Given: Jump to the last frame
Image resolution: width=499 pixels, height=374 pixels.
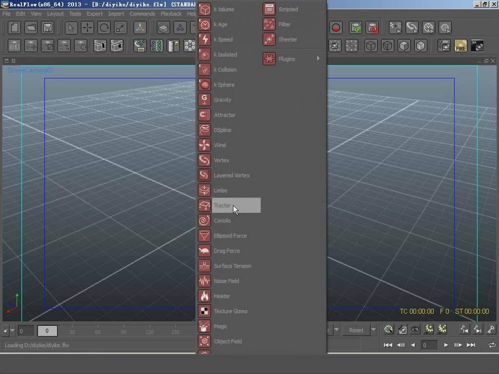Looking at the screenshot, I should (471, 345).
